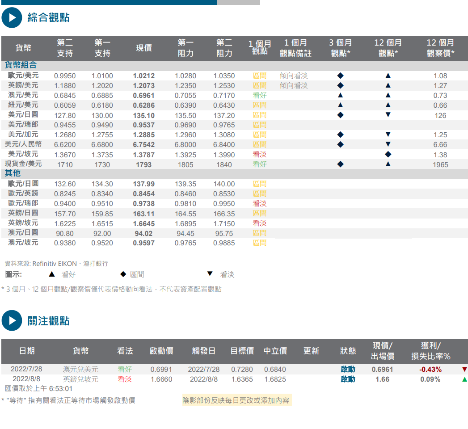This screenshot has height=429, width=468.
Task: Click the 12-month up triangle for 現貨金/美元
Action: tap(388, 164)
